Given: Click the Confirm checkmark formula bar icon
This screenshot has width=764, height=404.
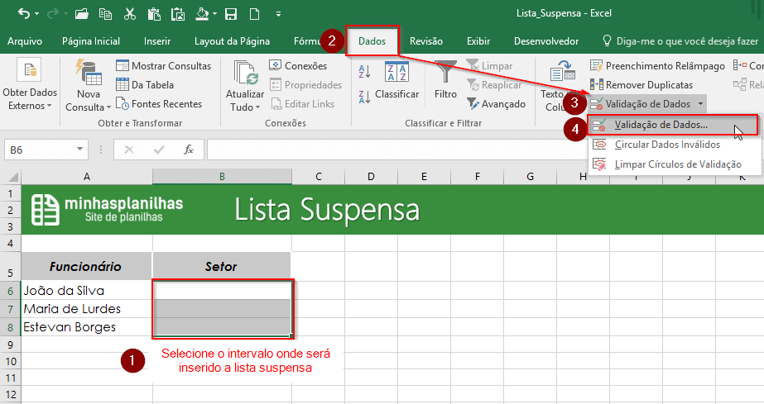Looking at the screenshot, I should tap(159, 150).
